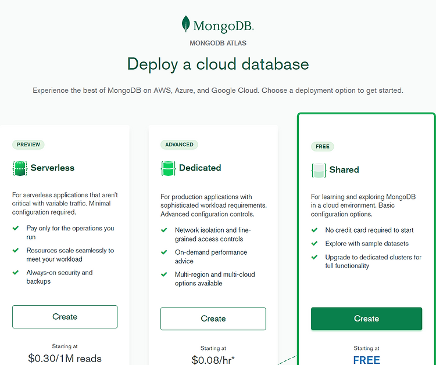Click 'Starting at' on the Dedicated card
This screenshot has height=365, width=436.
pyautogui.click(x=213, y=348)
